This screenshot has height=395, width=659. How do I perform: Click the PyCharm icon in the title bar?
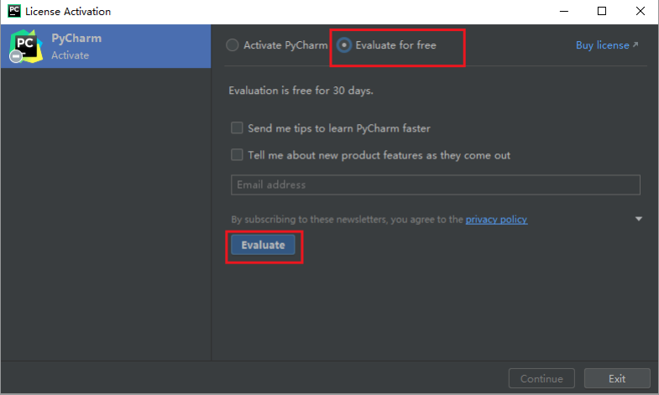coord(13,12)
